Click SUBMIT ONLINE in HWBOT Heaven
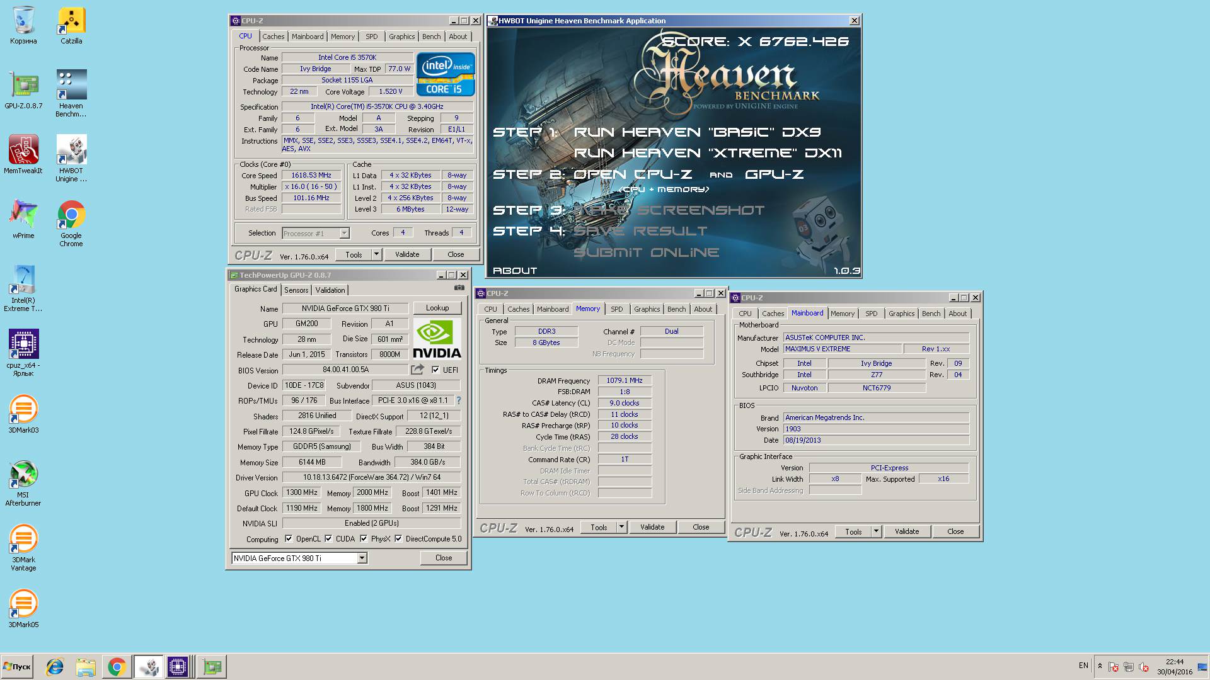 click(646, 252)
